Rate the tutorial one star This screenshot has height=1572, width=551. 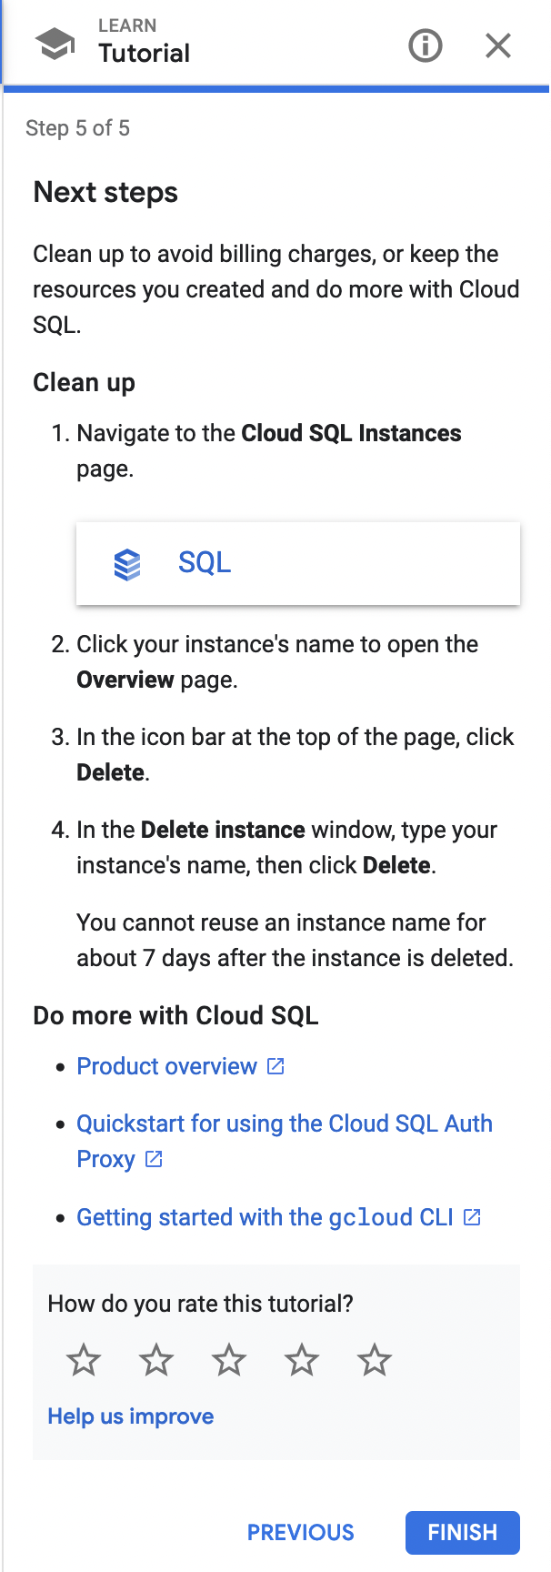84,1361
